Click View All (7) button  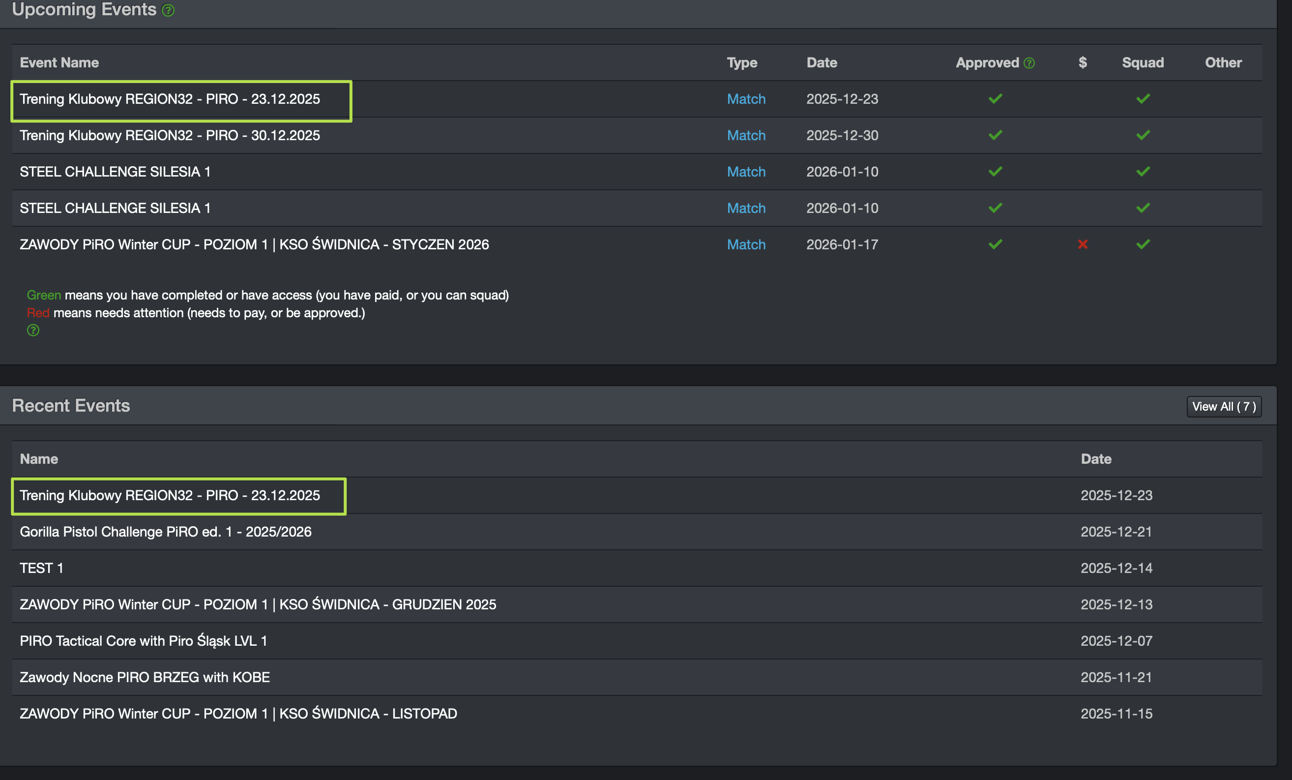point(1223,407)
